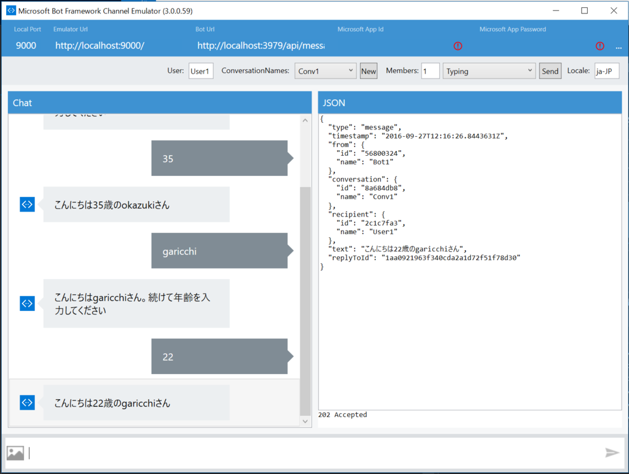Click the New conversation button
The height and width of the screenshot is (474, 629).
click(369, 71)
